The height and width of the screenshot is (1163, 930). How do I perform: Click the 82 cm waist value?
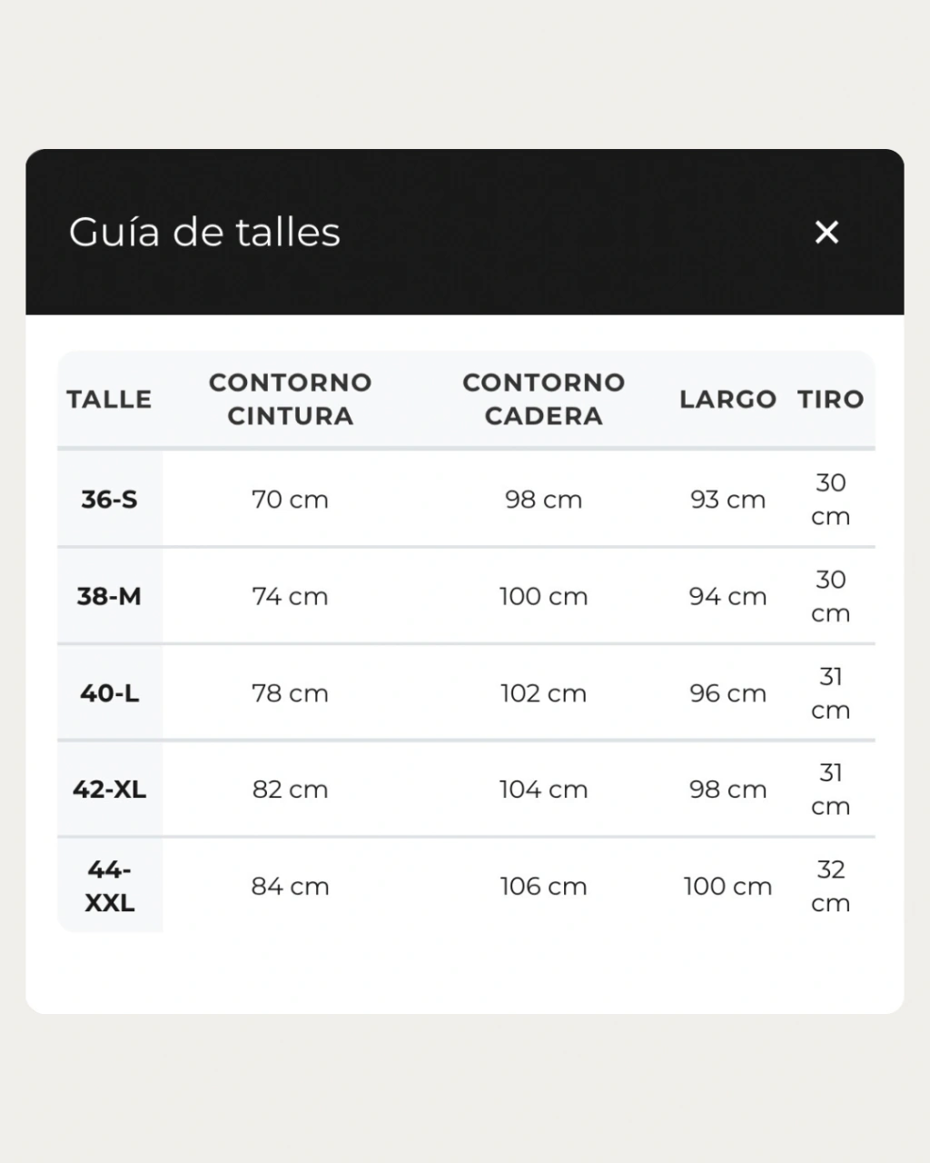(291, 790)
